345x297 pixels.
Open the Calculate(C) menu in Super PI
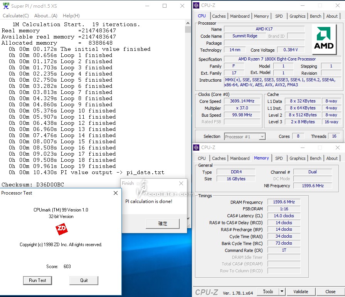coord(16,16)
